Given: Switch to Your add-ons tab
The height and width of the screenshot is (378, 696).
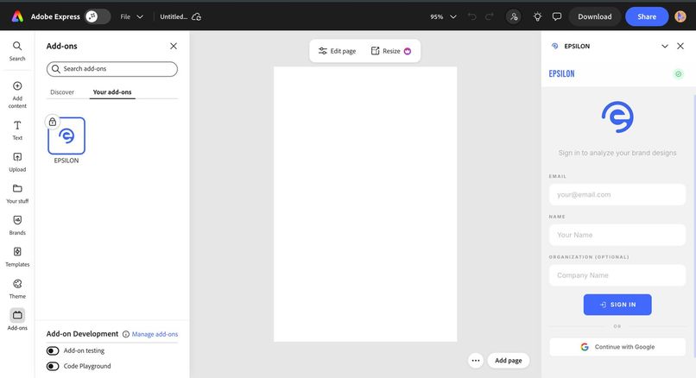Looking at the screenshot, I should pos(112,91).
